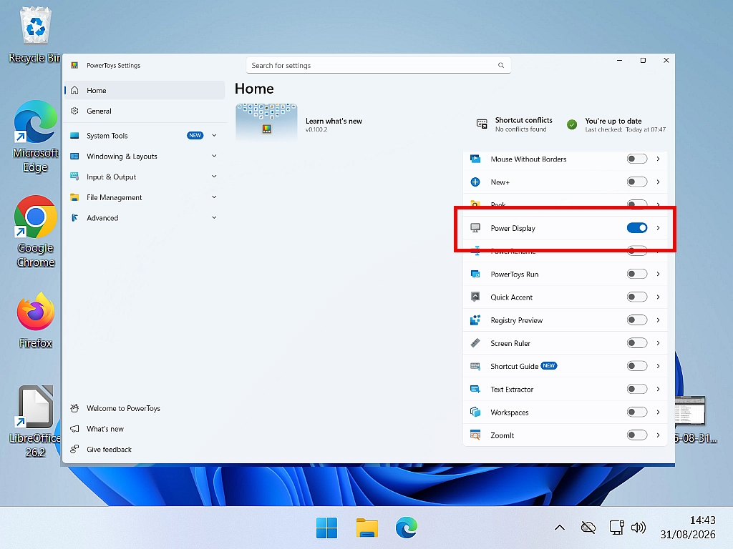This screenshot has width=733, height=549.
Task: Click the Screen Ruler module icon
Action: 475,343
